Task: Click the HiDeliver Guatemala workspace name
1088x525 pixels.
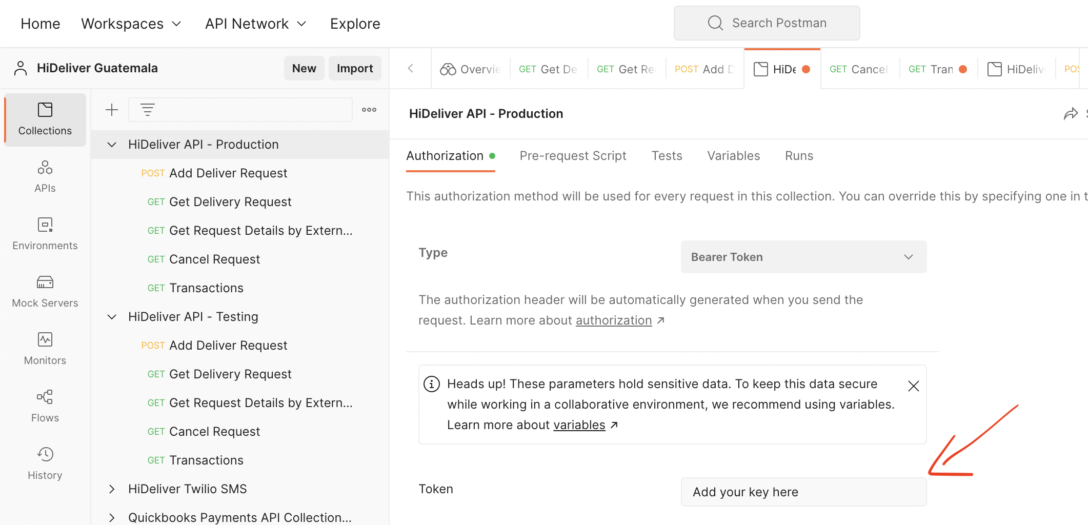Action: pyautogui.click(x=97, y=68)
